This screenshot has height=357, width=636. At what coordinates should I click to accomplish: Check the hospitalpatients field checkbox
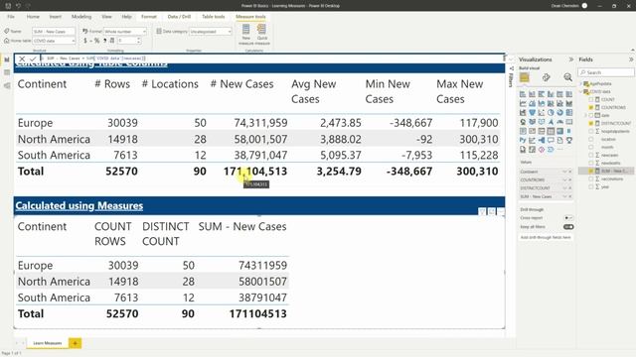point(591,131)
